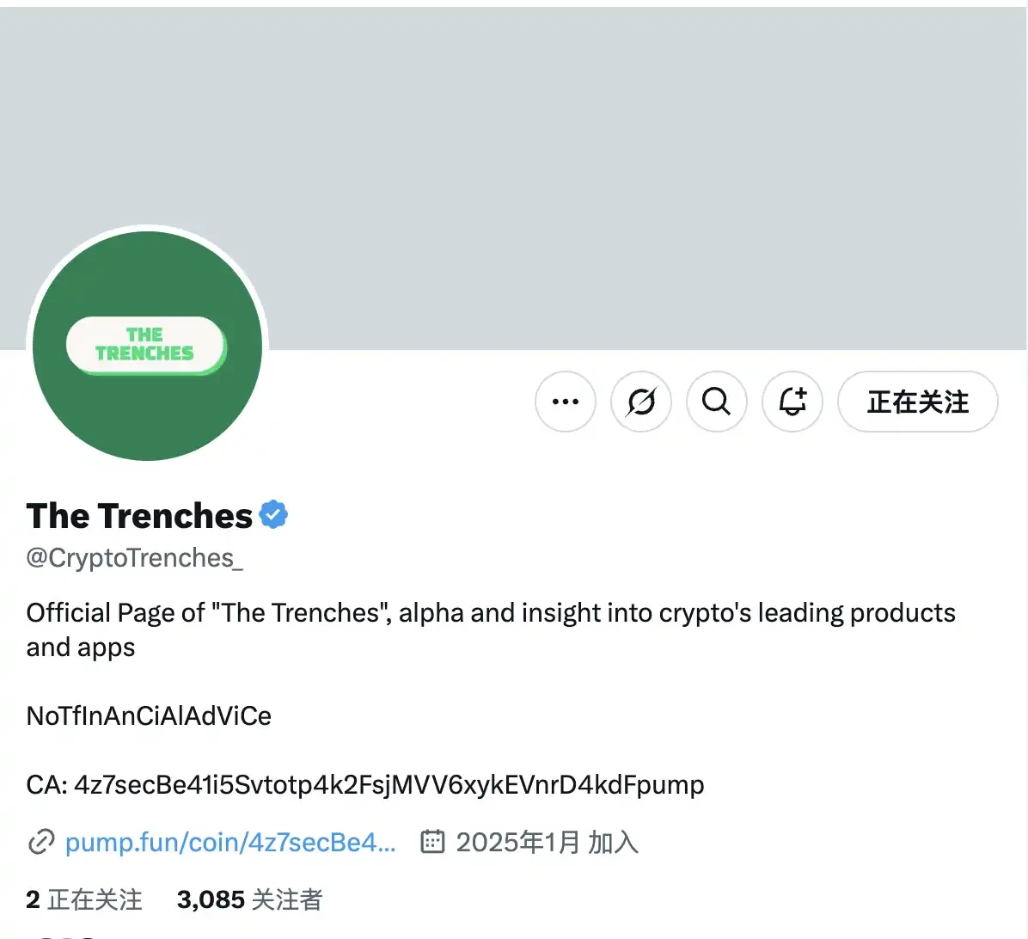The width and height of the screenshot is (1028, 939).
Task: Click the 2 正在关注 following count
Action: pyautogui.click(x=83, y=899)
